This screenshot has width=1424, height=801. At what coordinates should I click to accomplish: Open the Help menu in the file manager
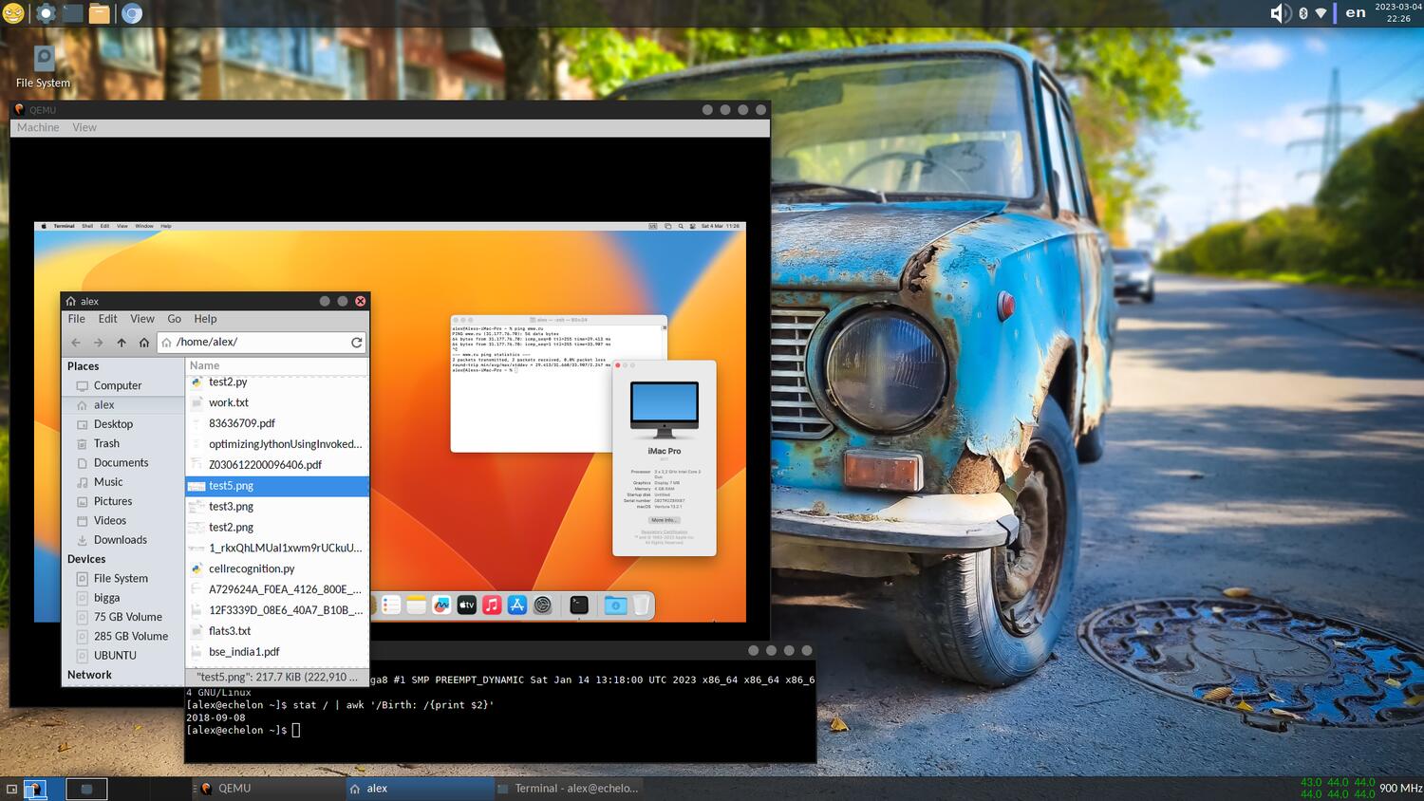click(205, 319)
